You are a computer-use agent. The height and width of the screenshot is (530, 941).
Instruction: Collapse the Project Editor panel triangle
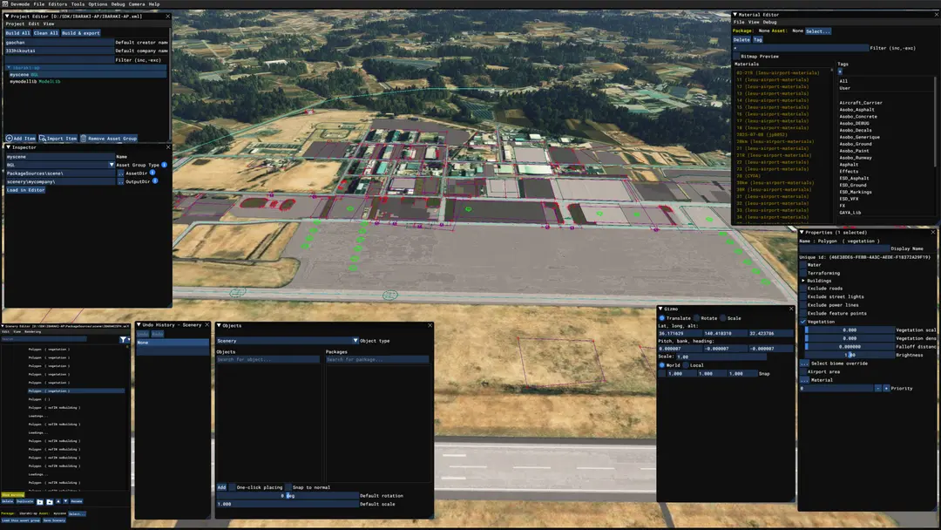click(7, 17)
